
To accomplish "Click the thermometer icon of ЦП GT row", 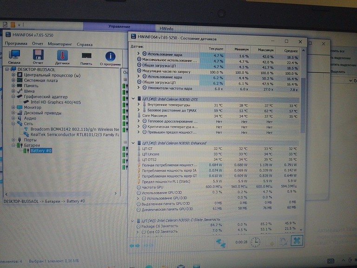I will tap(139, 148).
